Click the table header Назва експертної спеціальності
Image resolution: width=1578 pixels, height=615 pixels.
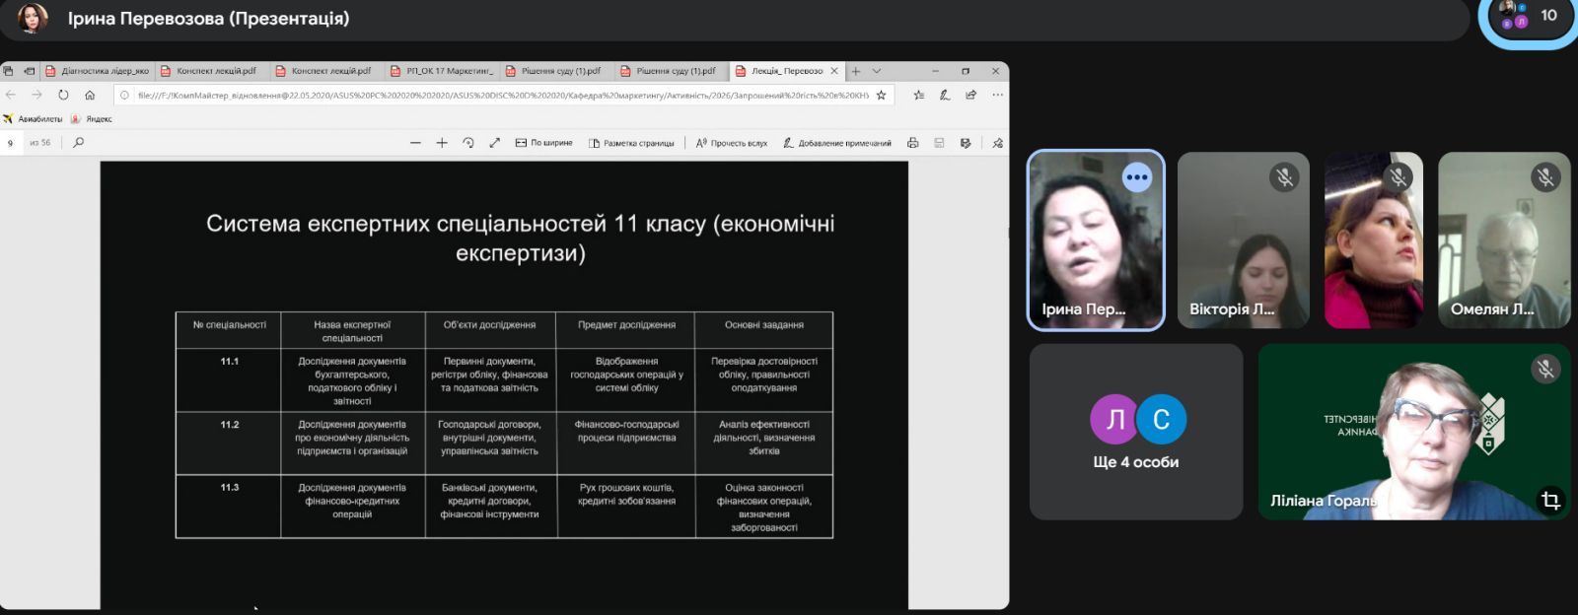pyautogui.click(x=352, y=331)
